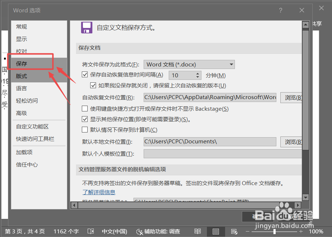Click the vertical scrollbar up arrow
This screenshot has width=332, height=237.
(x=305, y=25)
